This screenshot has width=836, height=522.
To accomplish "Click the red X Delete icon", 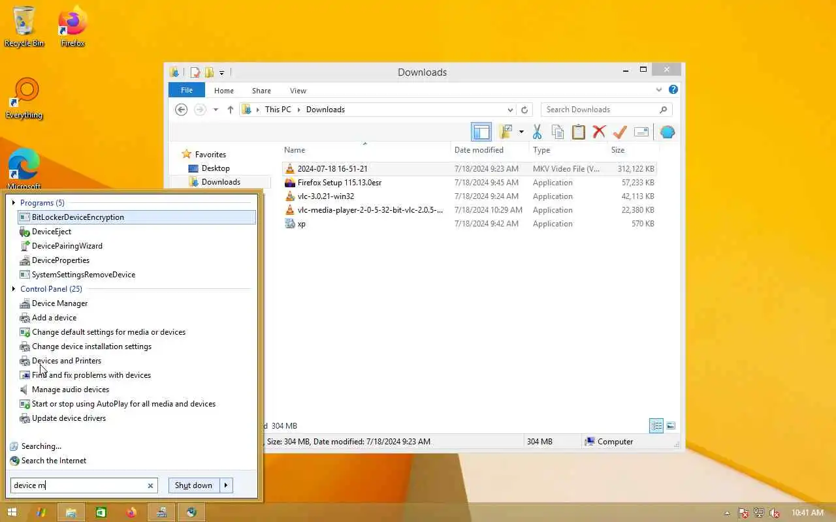I will pos(599,132).
